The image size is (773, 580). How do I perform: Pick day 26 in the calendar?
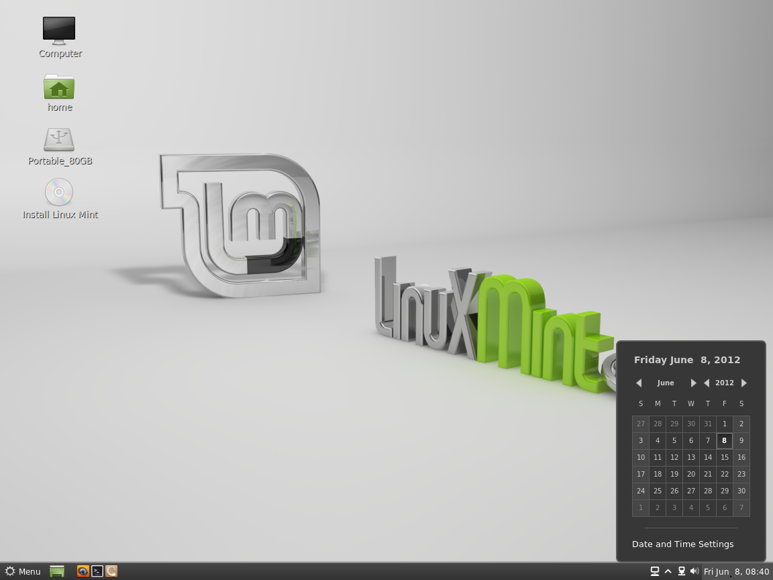(x=674, y=491)
